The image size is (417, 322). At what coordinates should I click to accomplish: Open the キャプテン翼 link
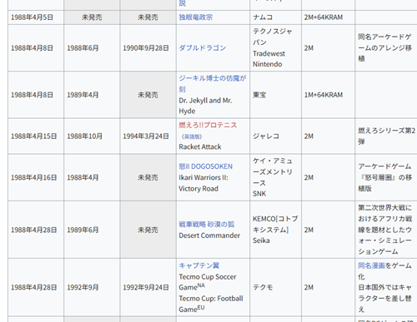click(199, 265)
